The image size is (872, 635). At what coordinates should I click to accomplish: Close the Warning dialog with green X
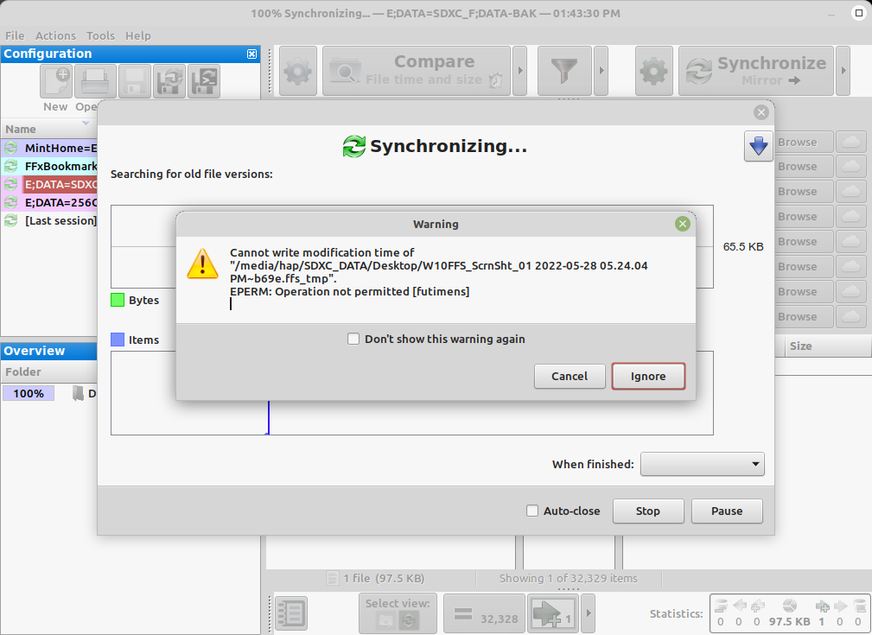[x=683, y=224]
